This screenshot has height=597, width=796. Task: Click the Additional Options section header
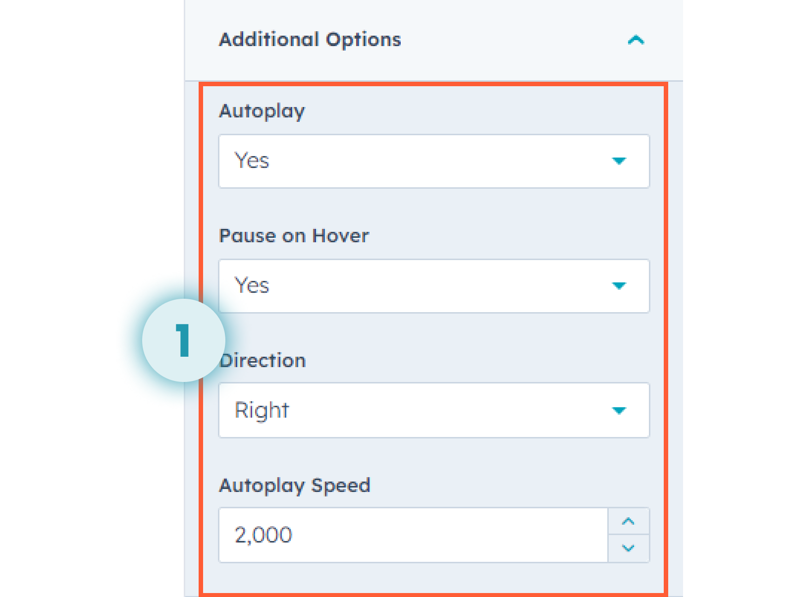pyautogui.click(x=310, y=40)
